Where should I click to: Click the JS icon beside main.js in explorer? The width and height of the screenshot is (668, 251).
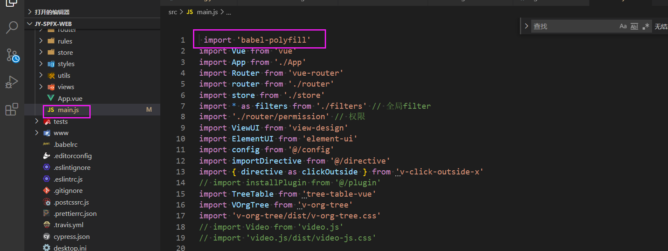point(51,110)
